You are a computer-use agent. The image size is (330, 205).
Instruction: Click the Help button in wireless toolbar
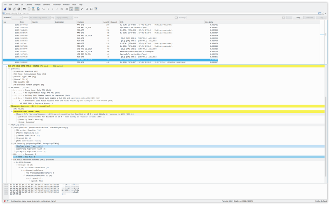[297, 18]
